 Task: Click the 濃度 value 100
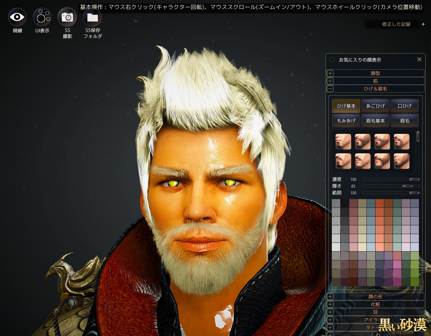[x=353, y=180]
